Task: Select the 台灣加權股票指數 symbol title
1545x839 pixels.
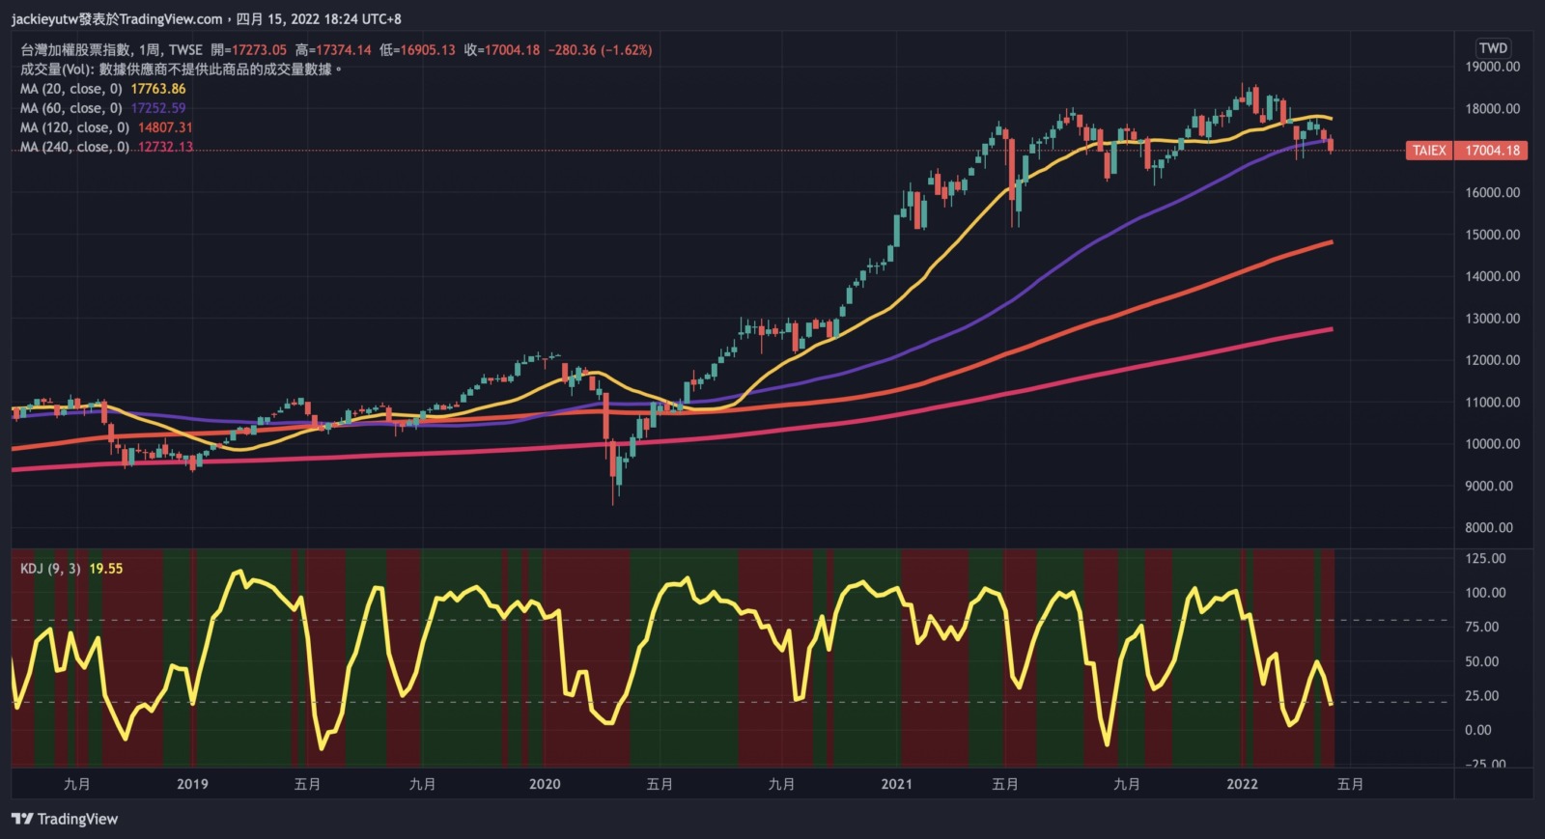Action: 75,50
